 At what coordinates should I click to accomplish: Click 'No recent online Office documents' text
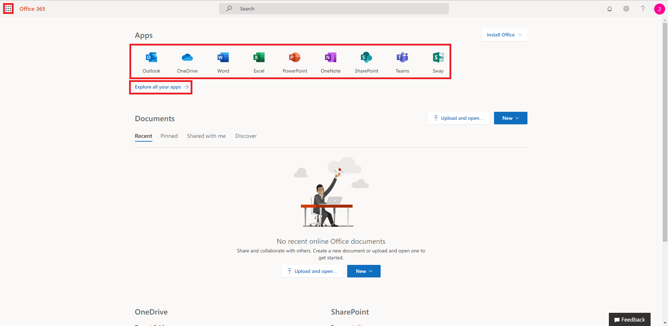pyautogui.click(x=331, y=241)
